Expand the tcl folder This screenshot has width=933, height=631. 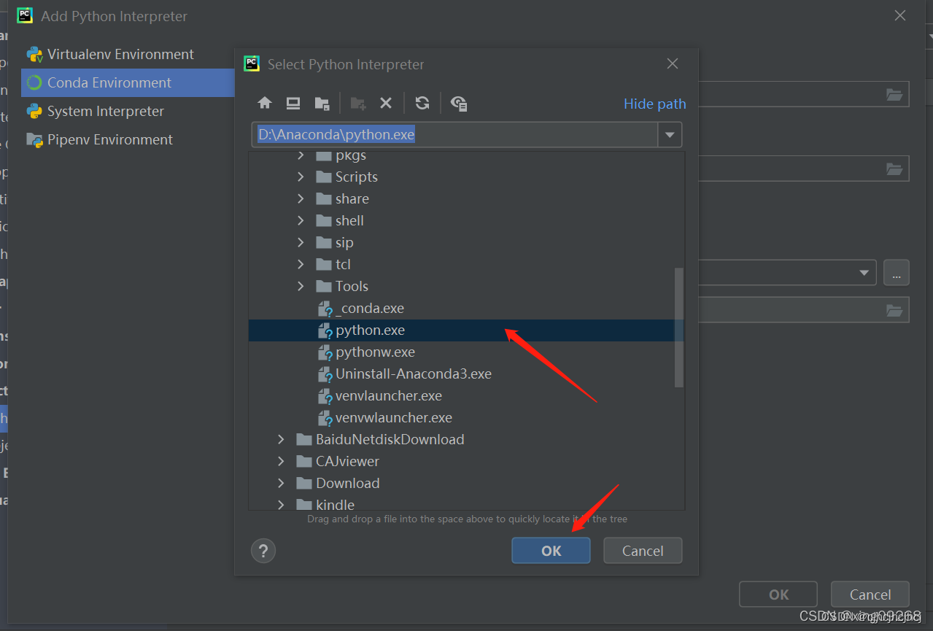pyautogui.click(x=301, y=264)
